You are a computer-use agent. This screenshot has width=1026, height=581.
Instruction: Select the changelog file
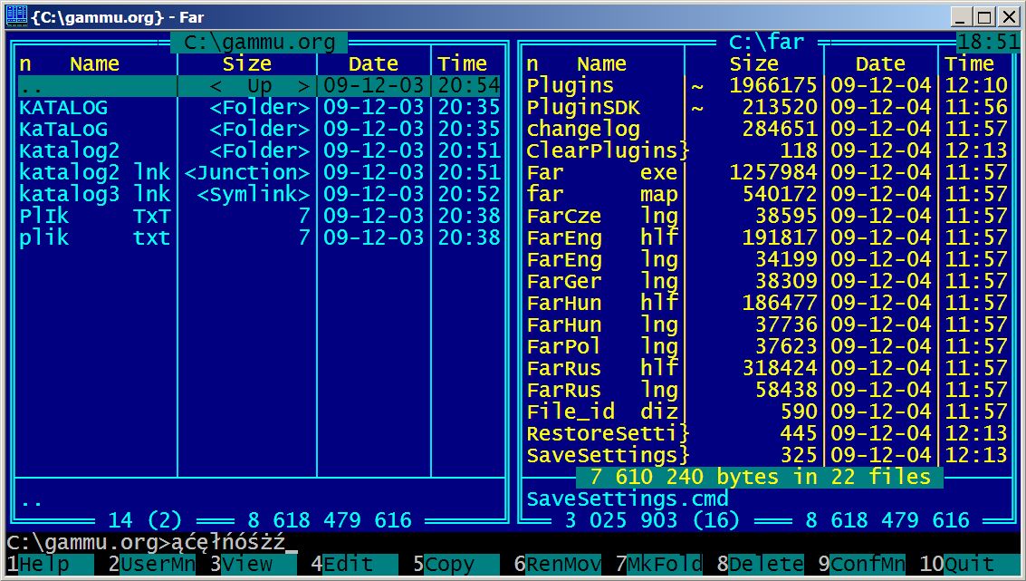[767, 129]
